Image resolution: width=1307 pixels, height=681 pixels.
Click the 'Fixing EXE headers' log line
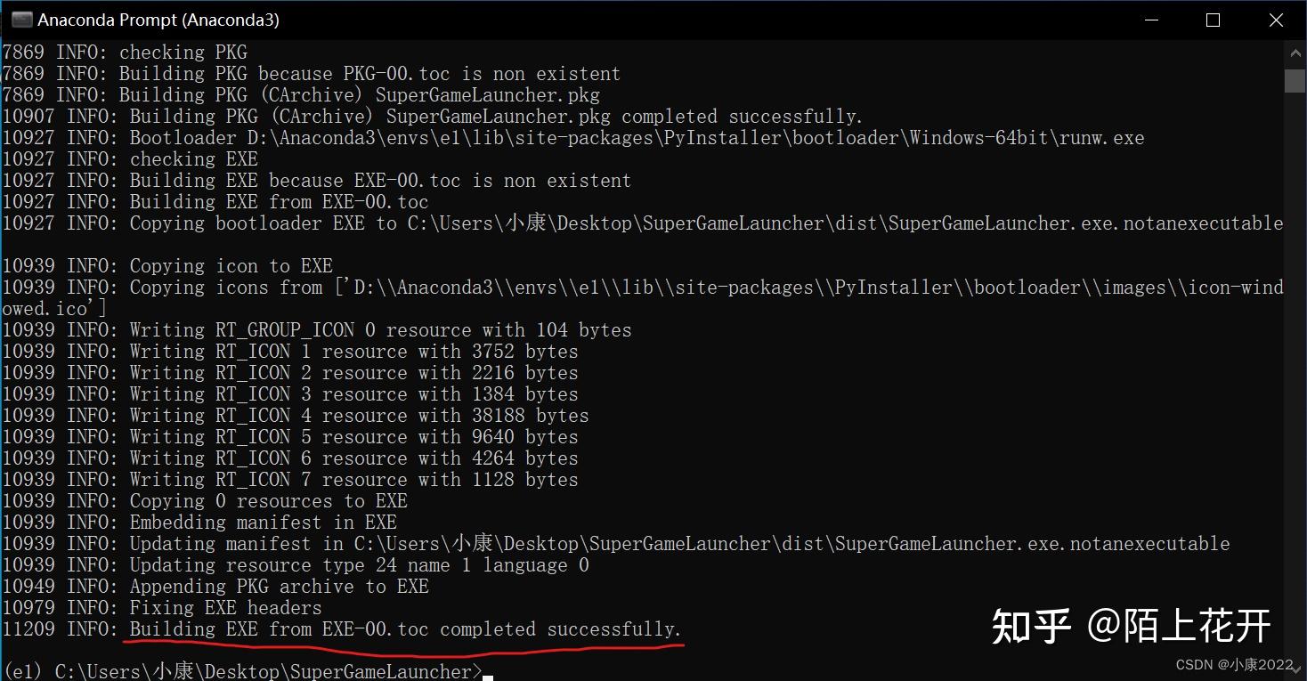click(x=162, y=608)
